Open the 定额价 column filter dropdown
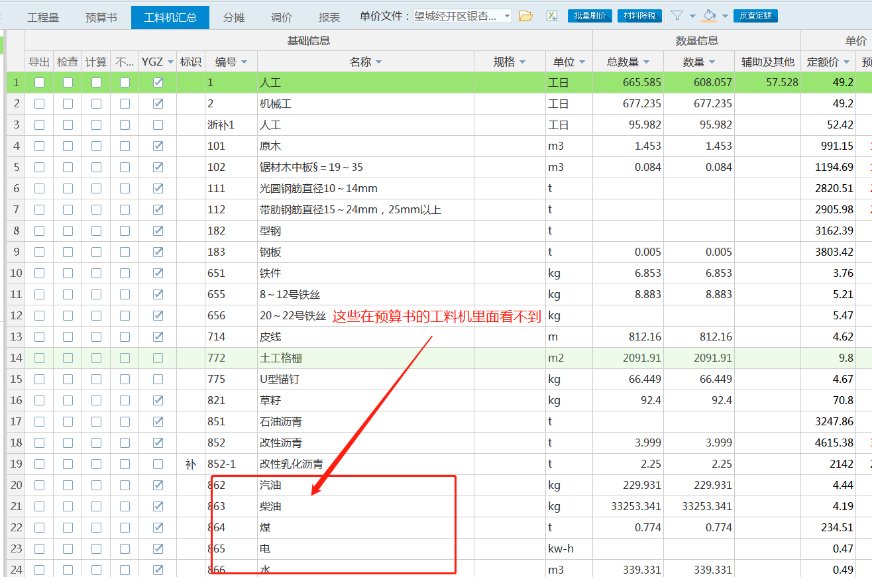This screenshot has height=577, width=872. (x=846, y=62)
